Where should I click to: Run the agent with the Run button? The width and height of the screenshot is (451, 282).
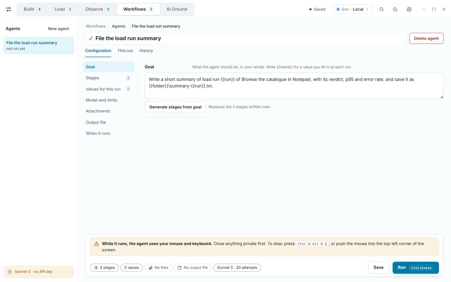point(415,268)
